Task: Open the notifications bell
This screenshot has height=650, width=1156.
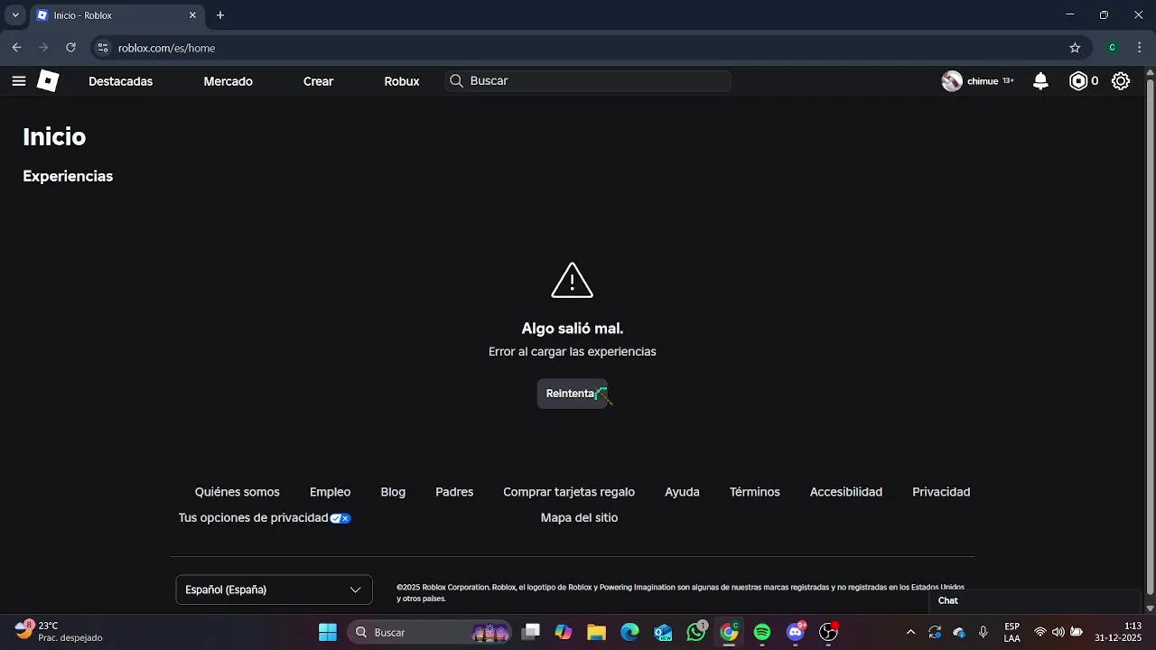Action: [1040, 81]
